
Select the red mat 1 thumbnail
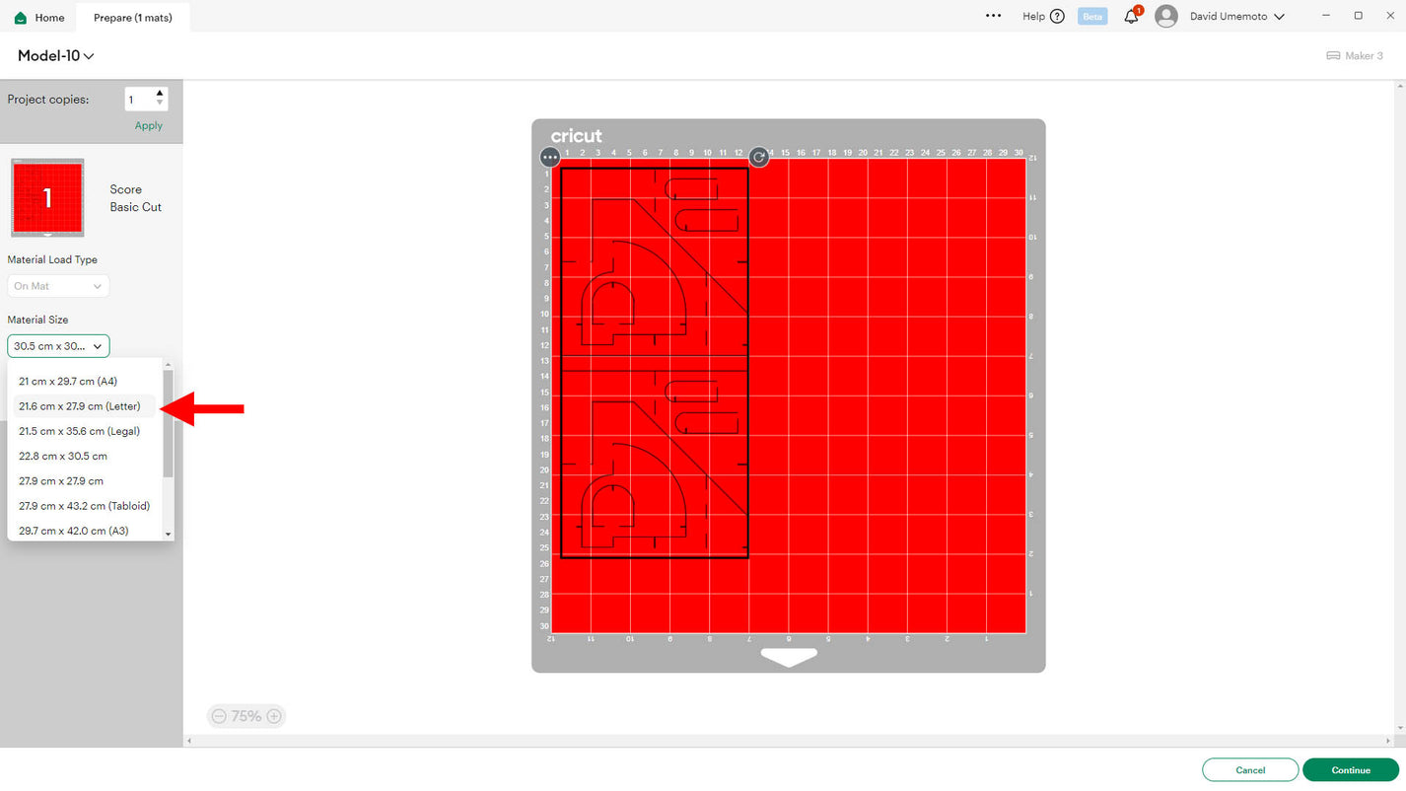[47, 198]
